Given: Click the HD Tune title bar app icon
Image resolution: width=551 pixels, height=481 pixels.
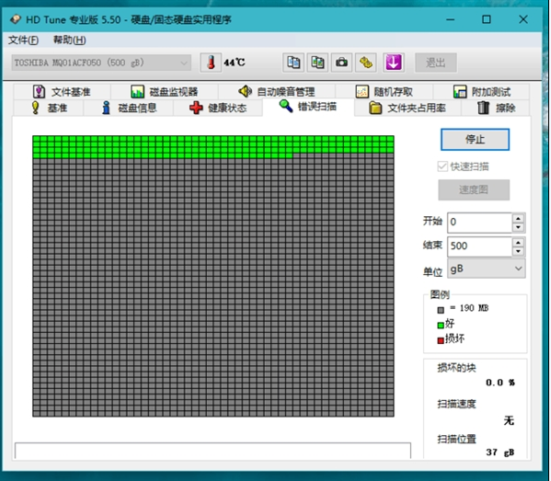Looking at the screenshot, I should point(16,19).
